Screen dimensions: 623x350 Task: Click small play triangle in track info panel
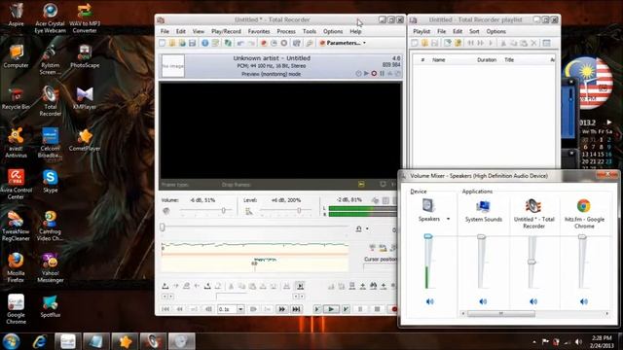[366, 74]
